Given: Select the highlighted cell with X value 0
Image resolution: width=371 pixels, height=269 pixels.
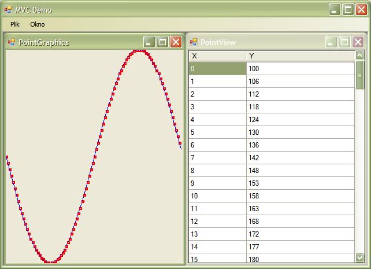Looking at the screenshot, I should (x=217, y=69).
